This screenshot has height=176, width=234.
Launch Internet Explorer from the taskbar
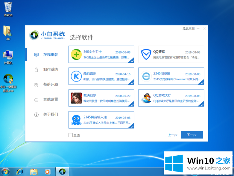coord(20,172)
